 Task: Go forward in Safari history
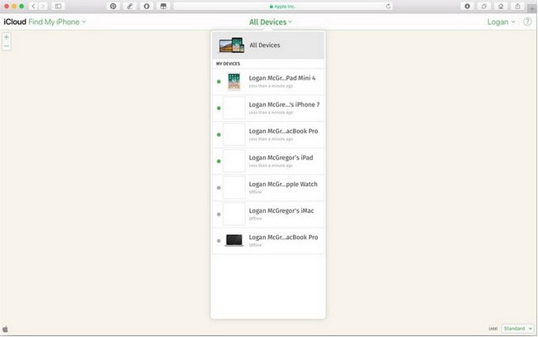click(43, 6)
